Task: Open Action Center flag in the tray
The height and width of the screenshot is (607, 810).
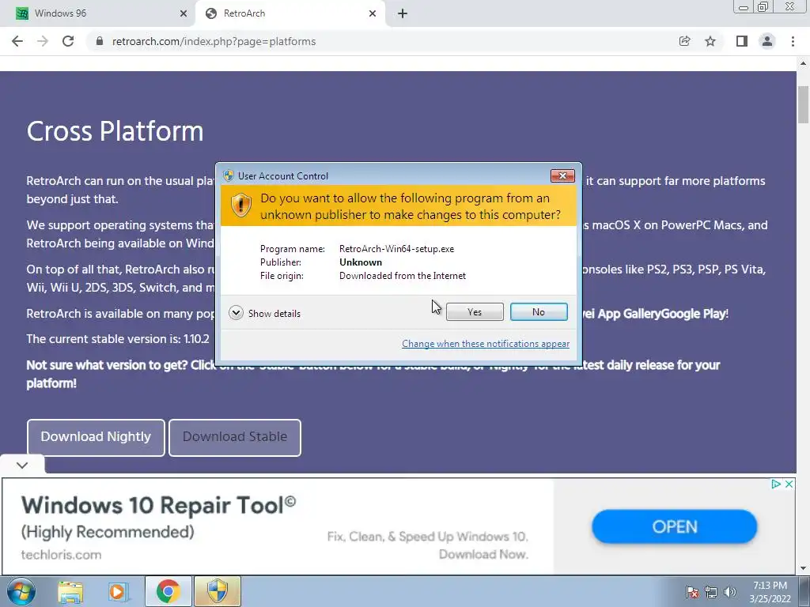Action: point(692,593)
